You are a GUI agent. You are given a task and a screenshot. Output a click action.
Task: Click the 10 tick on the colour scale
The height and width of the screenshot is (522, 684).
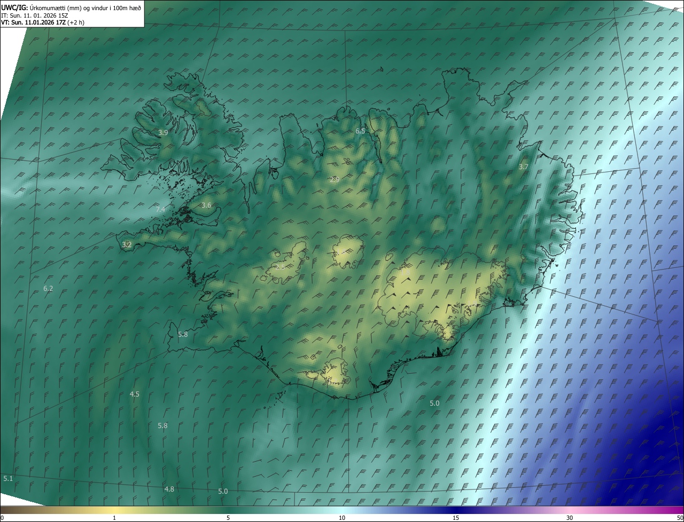(342, 518)
